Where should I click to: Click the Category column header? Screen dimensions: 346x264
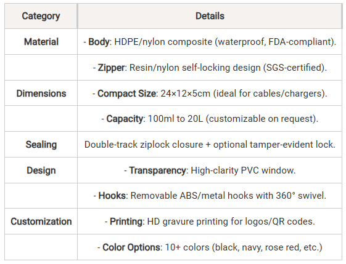click(x=41, y=16)
